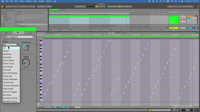200x112 pixels.
Task: Choose Pinky UpDown style
Action: click(x=11, y=79)
